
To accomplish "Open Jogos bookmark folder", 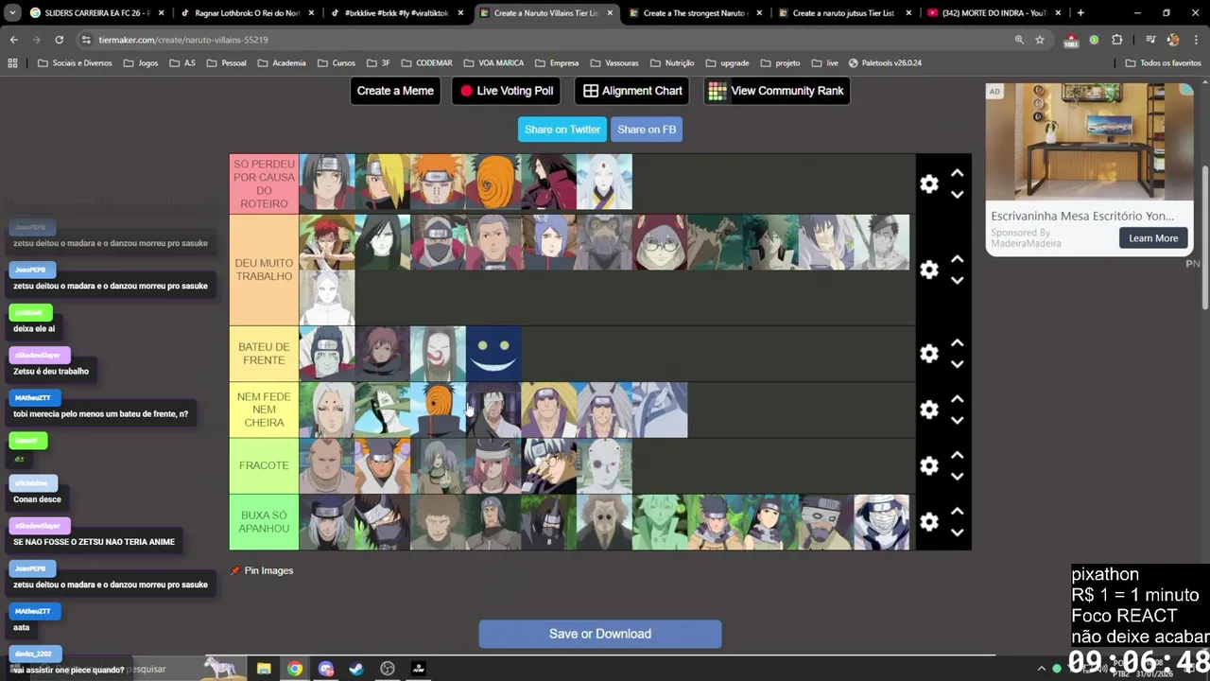I will [140, 63].
